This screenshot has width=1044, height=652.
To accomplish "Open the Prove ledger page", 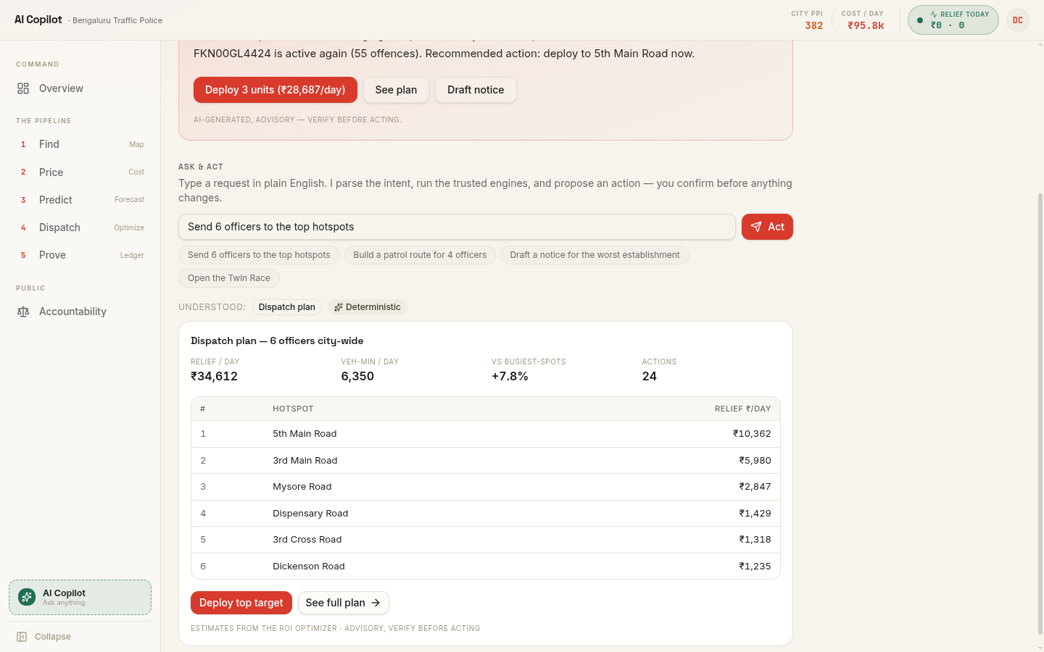I will (80, 255).
